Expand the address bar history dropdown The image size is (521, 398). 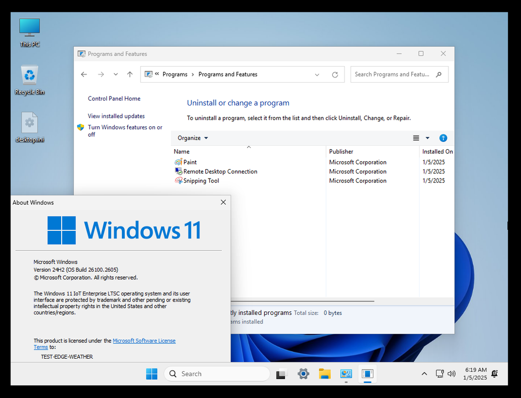(317, 75)
